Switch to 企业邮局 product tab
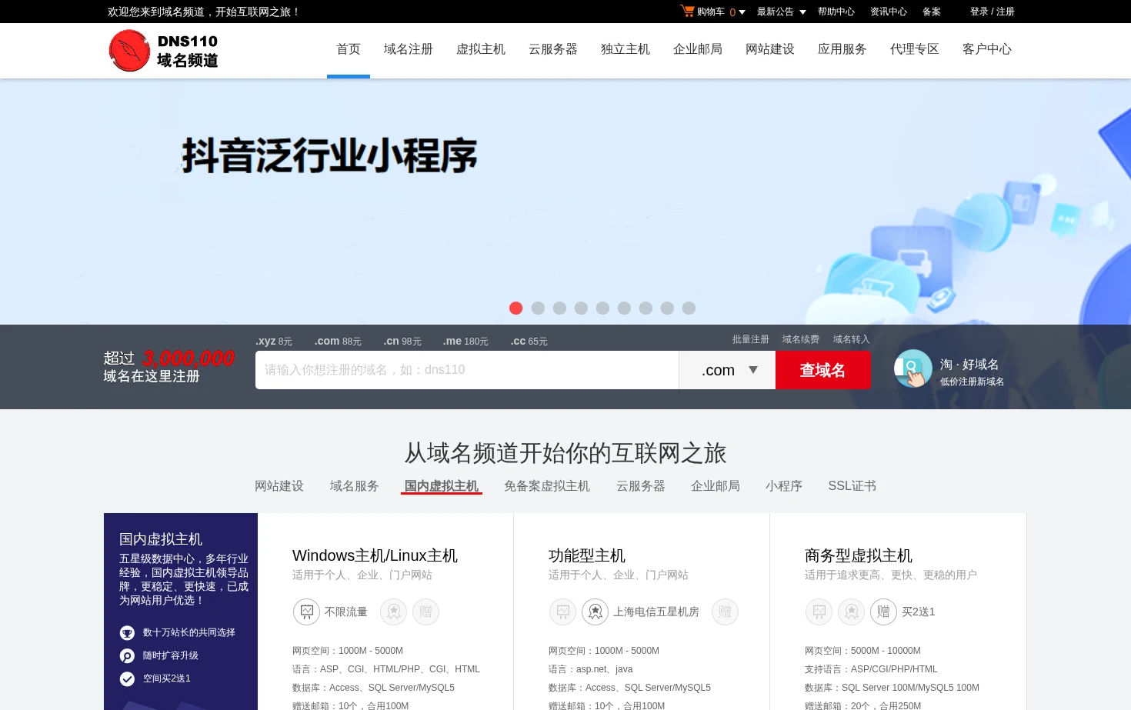This screenshot has width=1131, height=710. coord(716,486)
